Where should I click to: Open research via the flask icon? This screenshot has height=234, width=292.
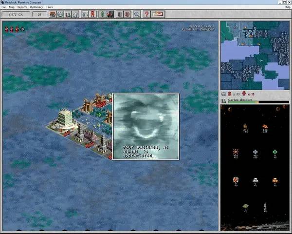tap(68, 14)
